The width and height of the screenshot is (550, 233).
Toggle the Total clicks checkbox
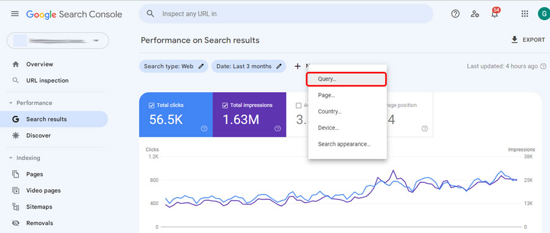(152, 105)
